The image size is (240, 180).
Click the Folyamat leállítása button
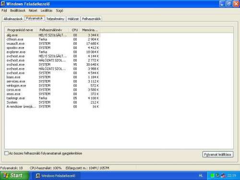[x=218, y=155]
